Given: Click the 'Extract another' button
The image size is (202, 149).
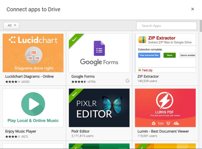Looking at the screenshot, I should [x=187, y=55].
